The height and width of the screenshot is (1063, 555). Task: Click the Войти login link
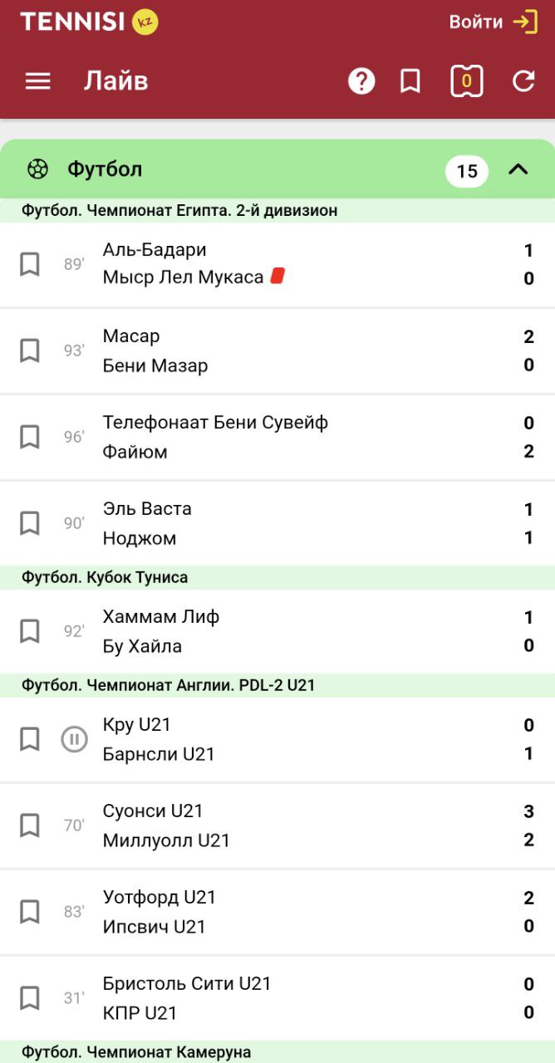click(476, 22)
